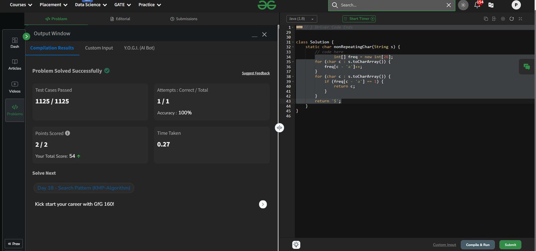Screen dimensions: 536x251
Task: Click the "1125 / 1125" test cases text
Action: [x=52, y=101]
